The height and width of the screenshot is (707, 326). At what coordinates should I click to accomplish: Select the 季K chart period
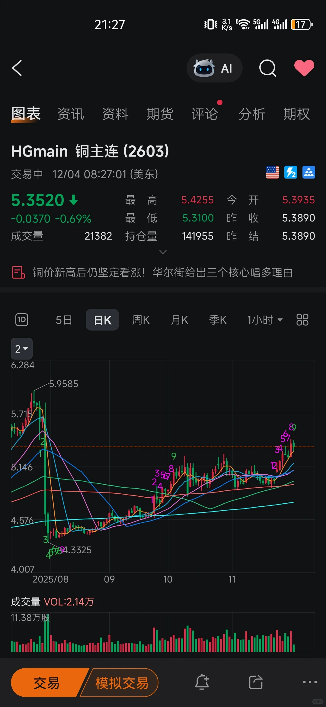pyautogui.click(x=218, y=320)
